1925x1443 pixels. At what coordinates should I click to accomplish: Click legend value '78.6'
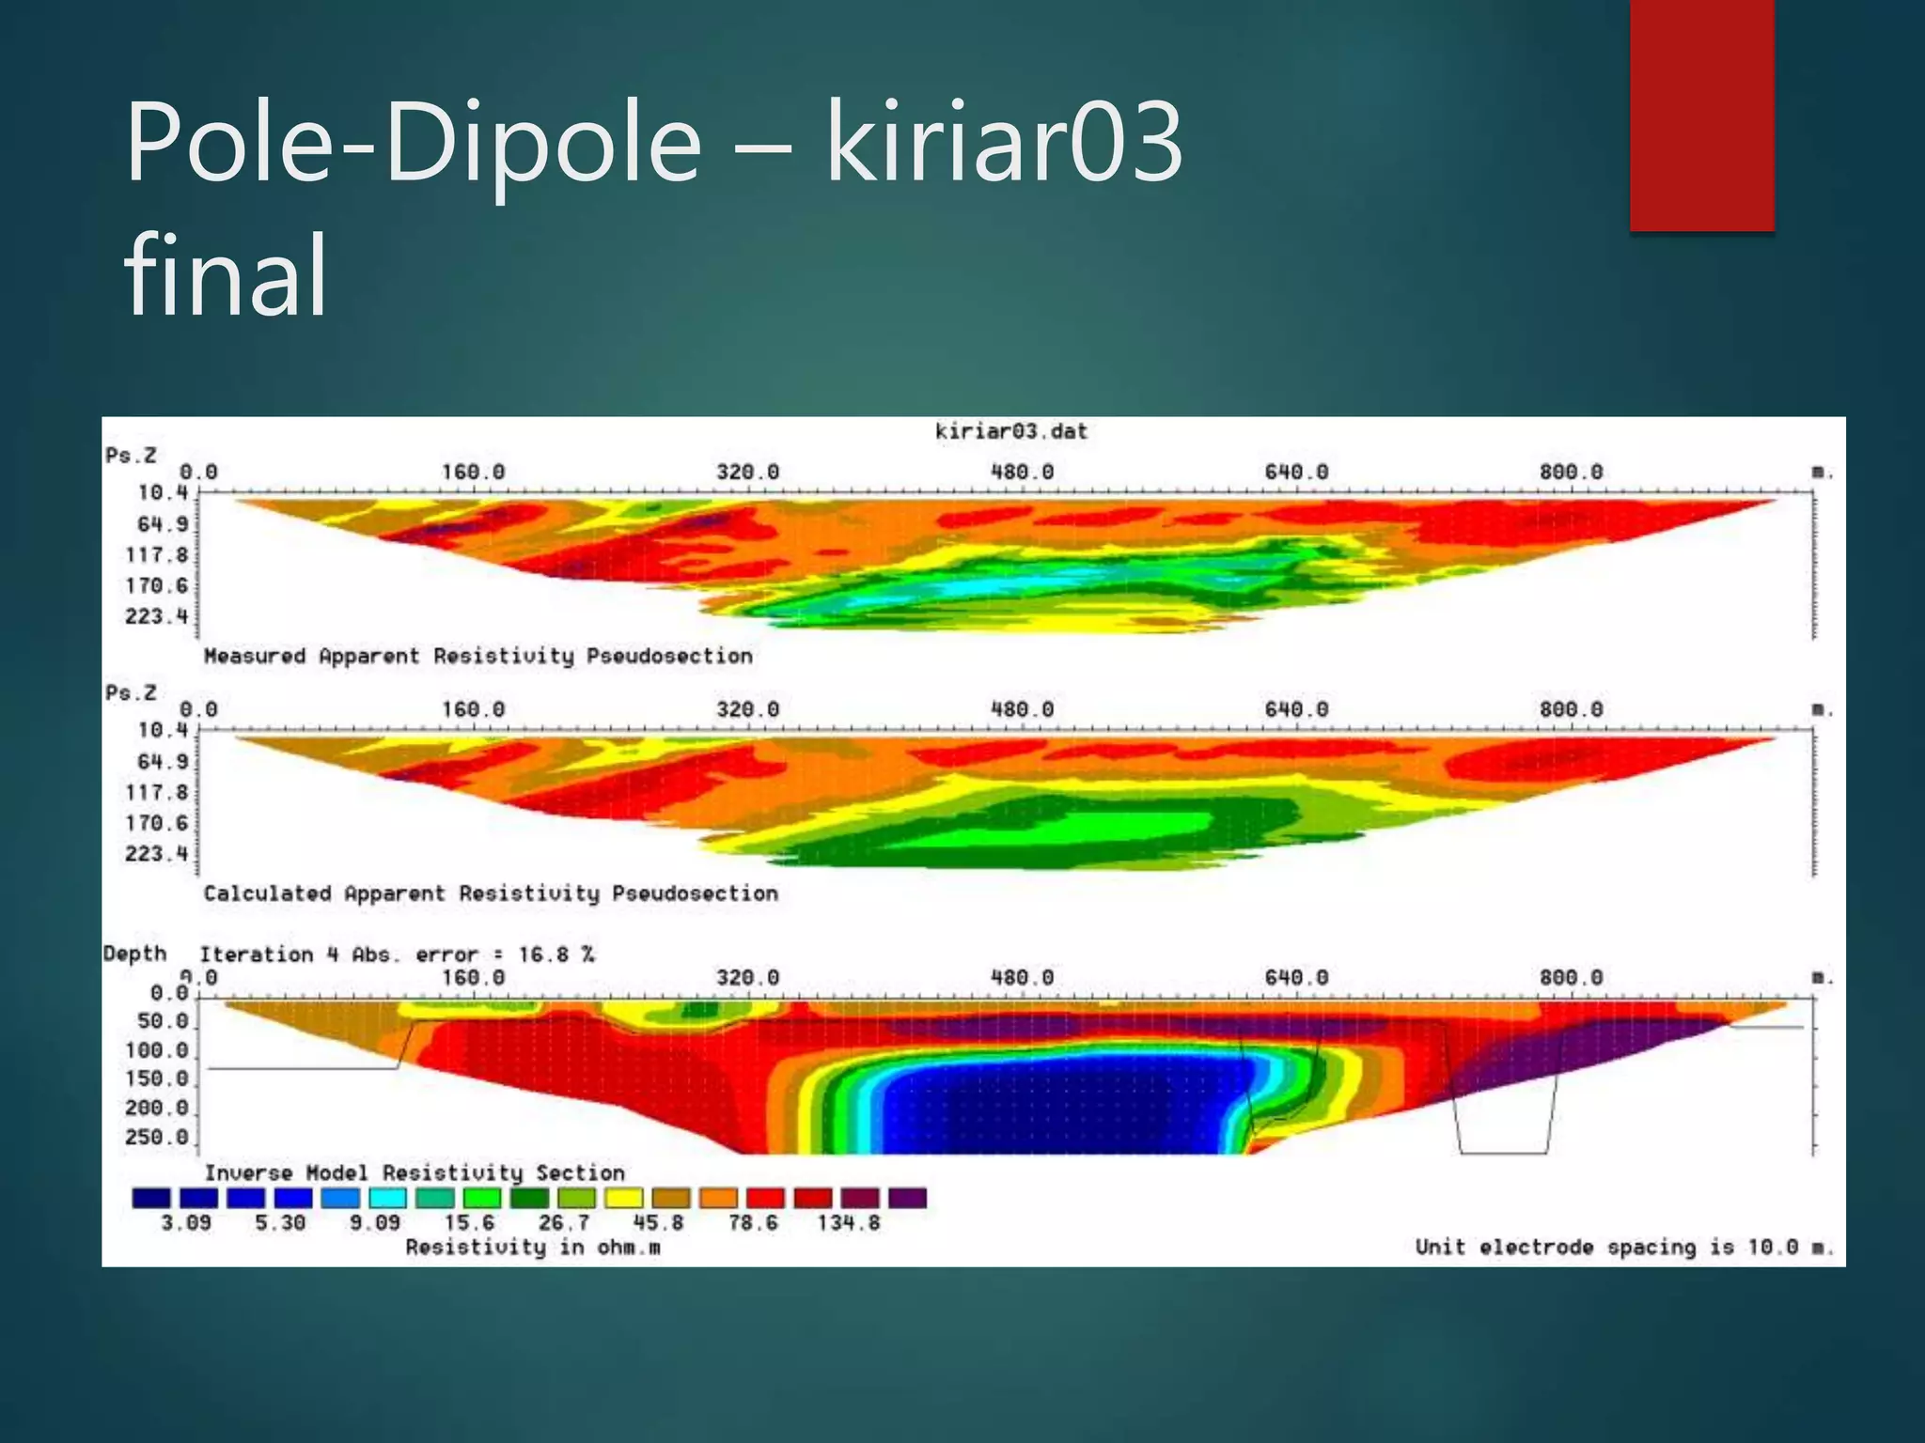click(753, 1223)
